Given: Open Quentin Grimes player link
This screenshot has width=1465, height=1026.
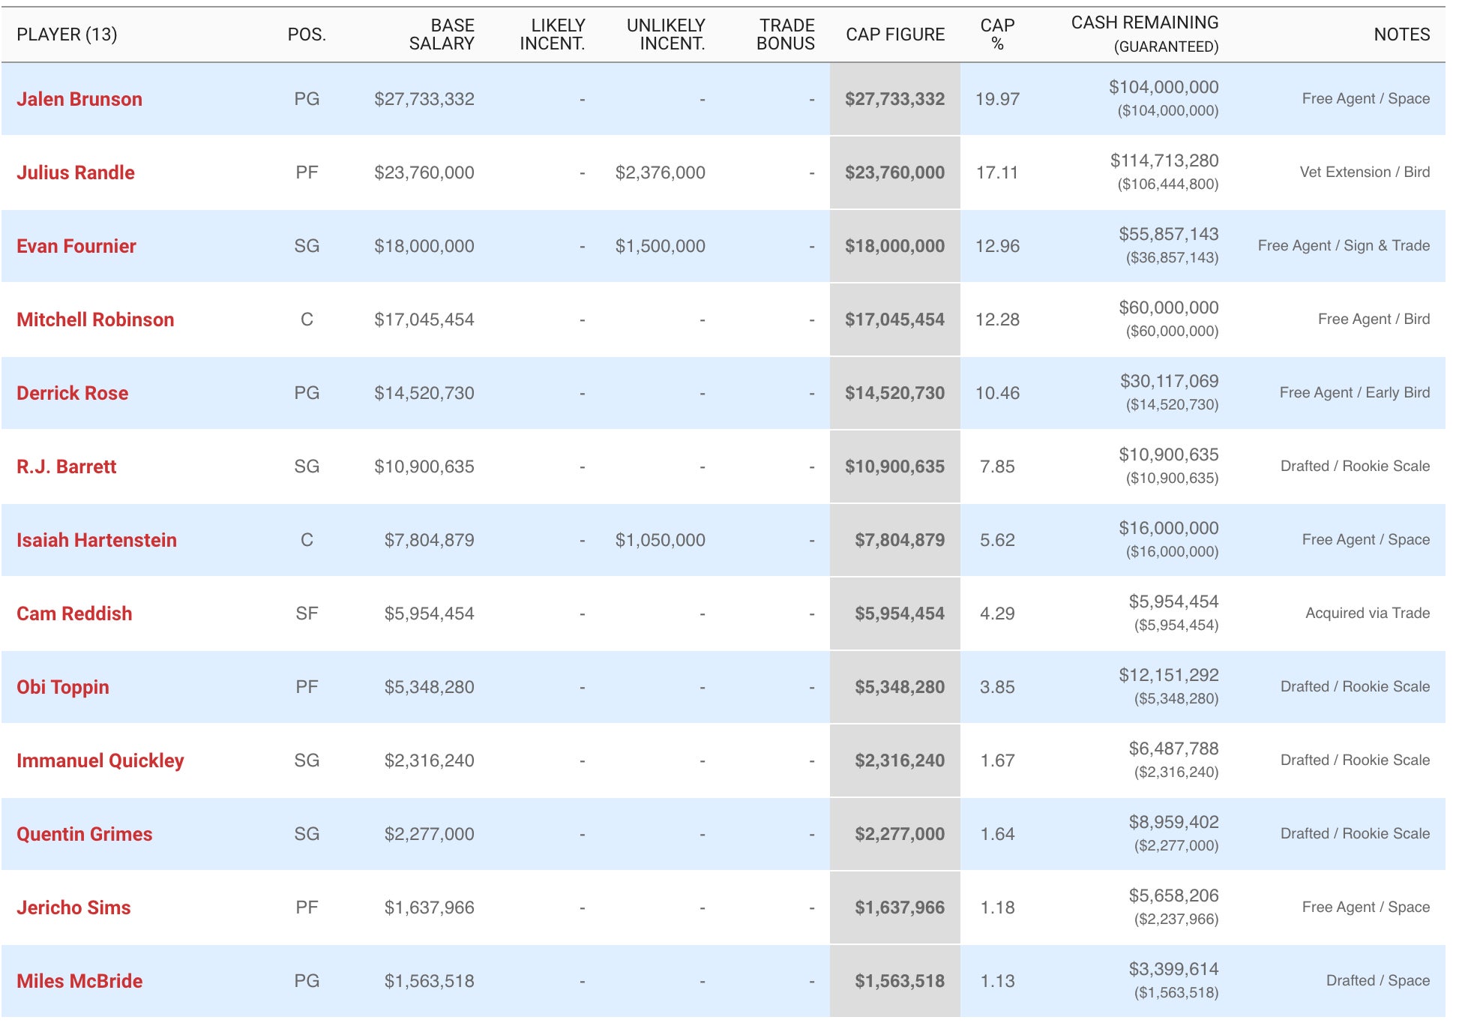Looking at the screenshot, I should [85, 834].
